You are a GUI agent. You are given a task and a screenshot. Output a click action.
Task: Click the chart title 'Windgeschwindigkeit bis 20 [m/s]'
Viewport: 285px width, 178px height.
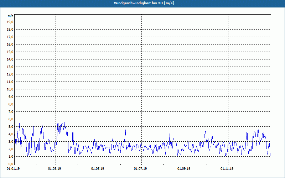pyautogui.click(x=144, y=3)
